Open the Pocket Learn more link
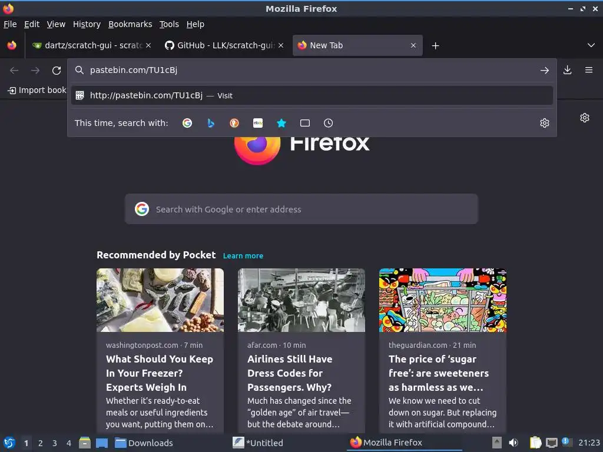 click(x=243, y=255)
